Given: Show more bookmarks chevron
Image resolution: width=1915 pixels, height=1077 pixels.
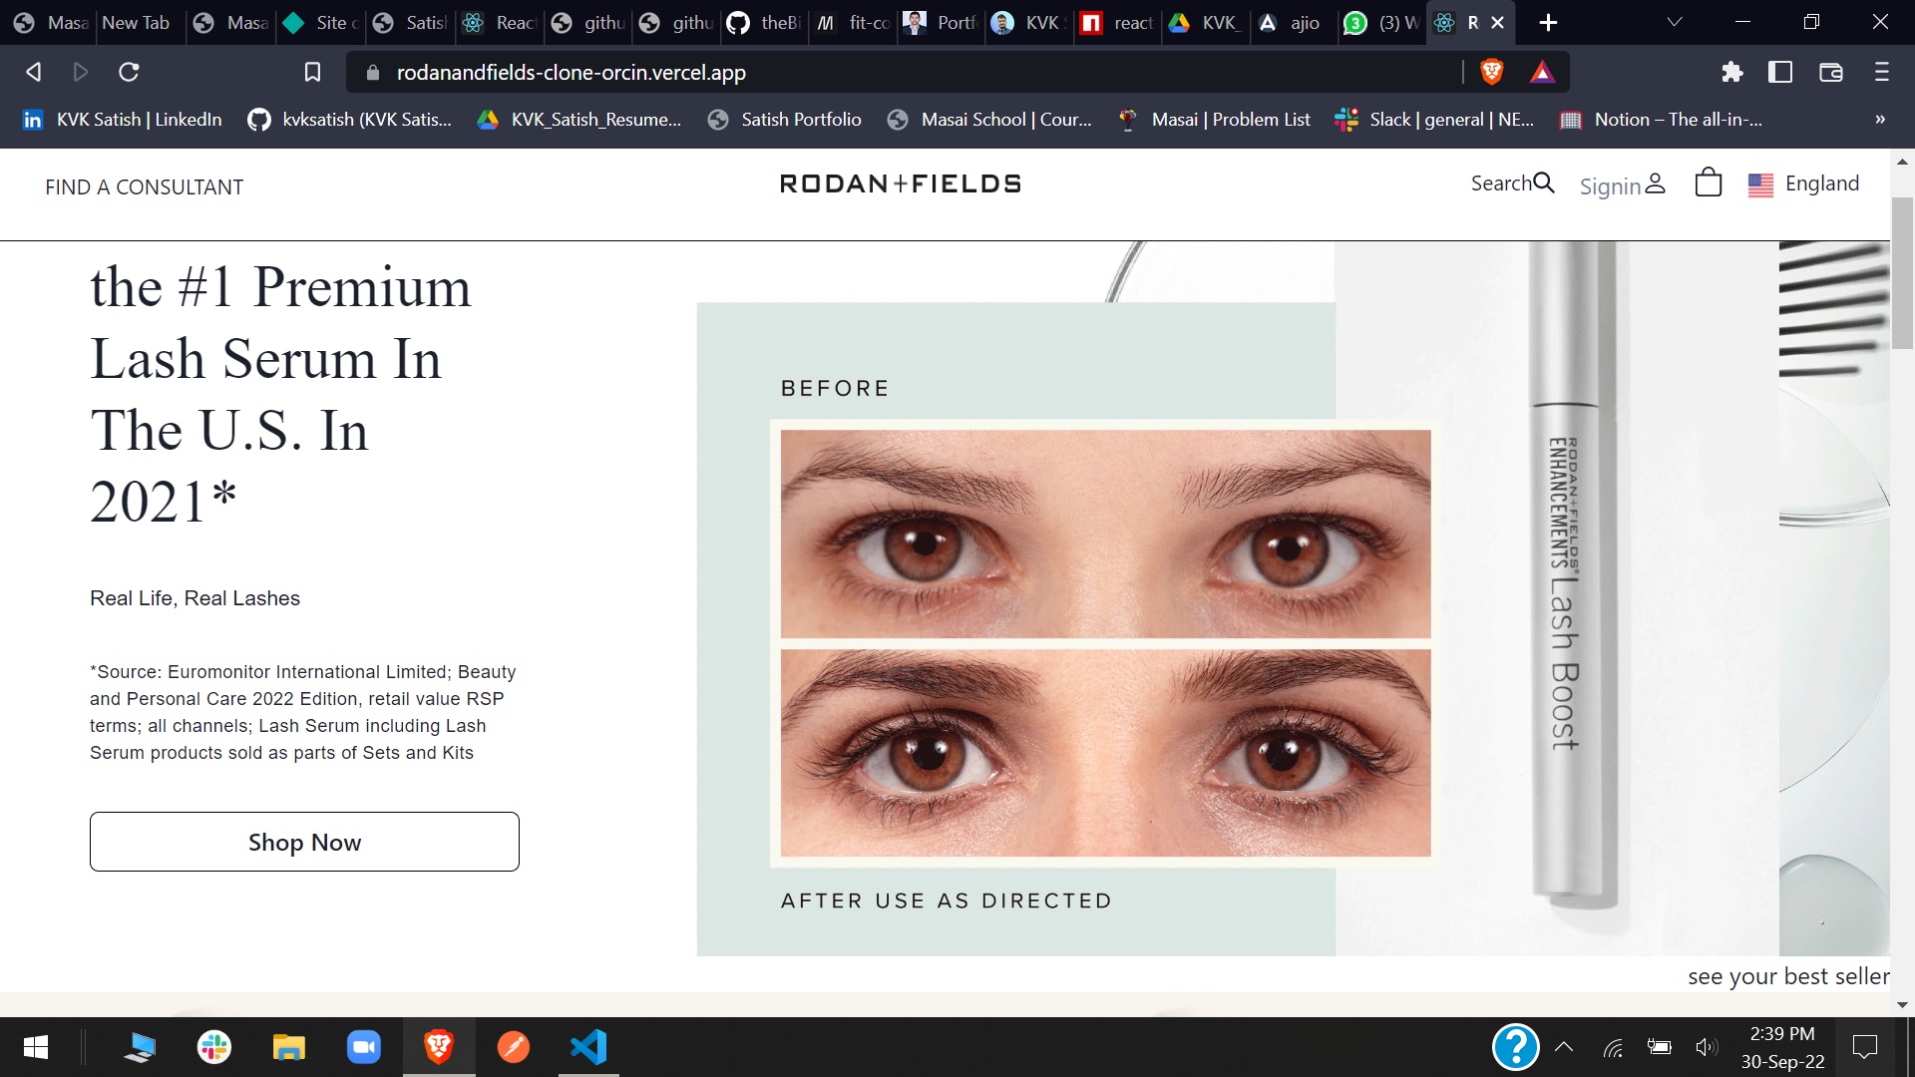Looking at the screenshot, I should [1880, 120].
